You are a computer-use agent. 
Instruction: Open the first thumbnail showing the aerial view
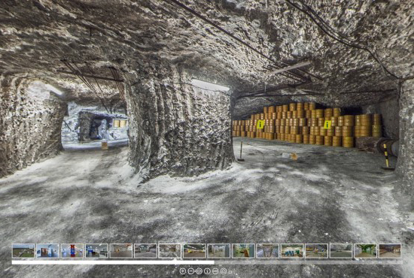[23, 251]
